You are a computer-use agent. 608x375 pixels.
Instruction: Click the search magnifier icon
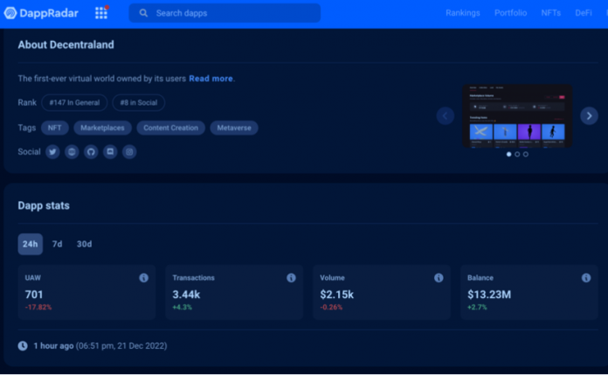[143, 13]
